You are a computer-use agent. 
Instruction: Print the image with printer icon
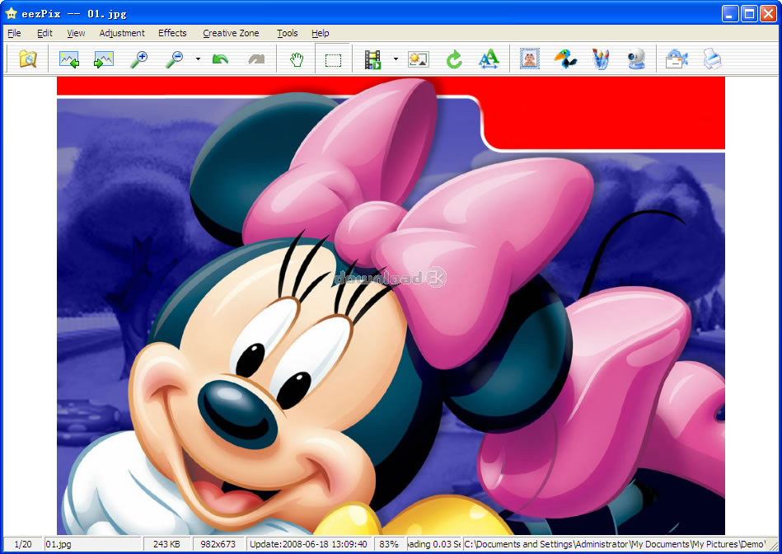click(713, 59)
